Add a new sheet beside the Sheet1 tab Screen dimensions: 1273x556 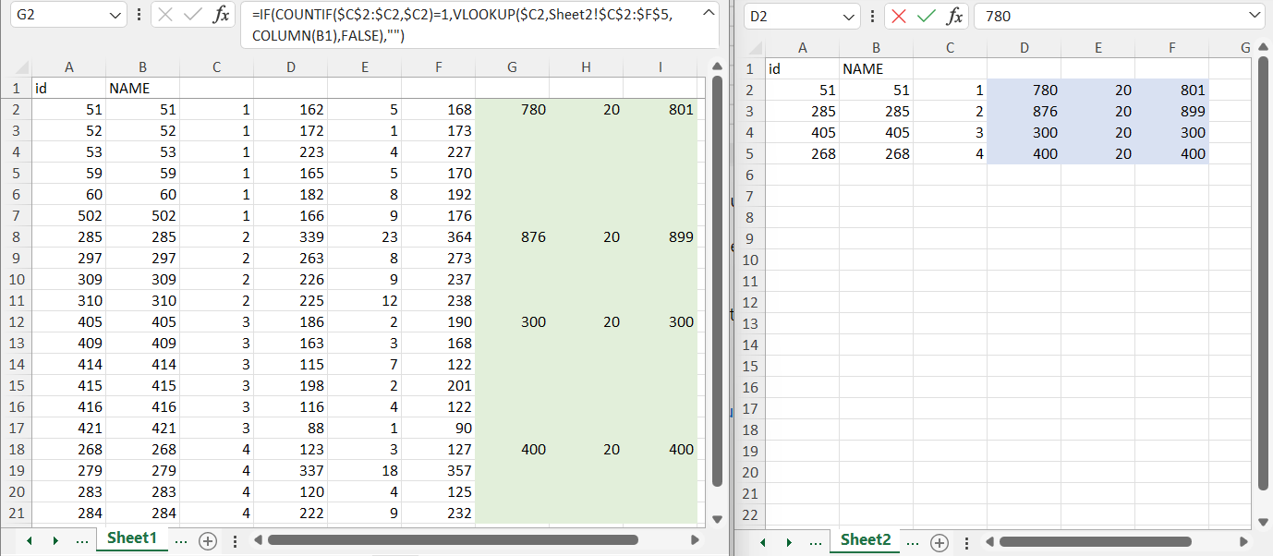tap(208, 541)
